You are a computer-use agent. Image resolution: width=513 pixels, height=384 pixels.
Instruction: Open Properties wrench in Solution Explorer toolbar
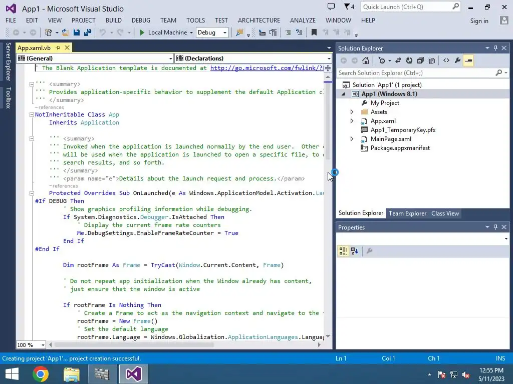(457, 60)
